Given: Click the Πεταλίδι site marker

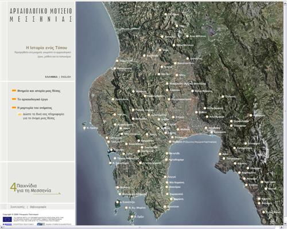Looking at the screenshot, I should point(167,153).
